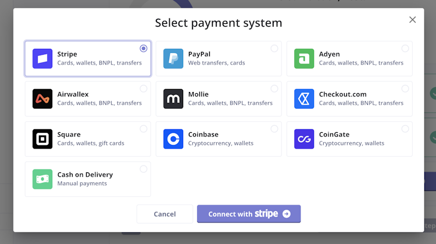The height and width of the screenshot is (244, 436).
Task: Click the 'Mollie' name text
Action: [198, 94]
